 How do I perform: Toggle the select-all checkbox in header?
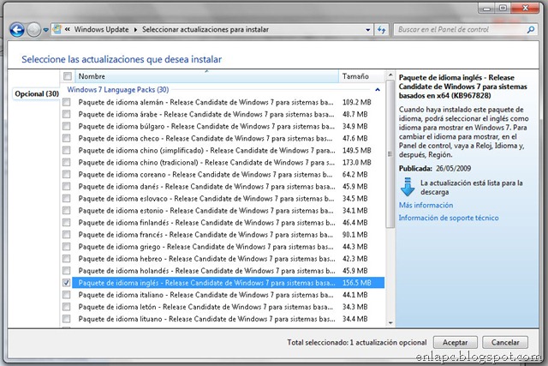coord(68,76)
